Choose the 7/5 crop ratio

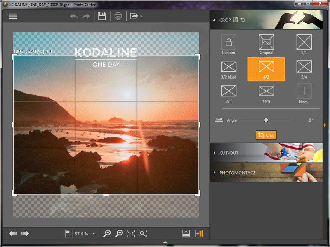point(229,94)
